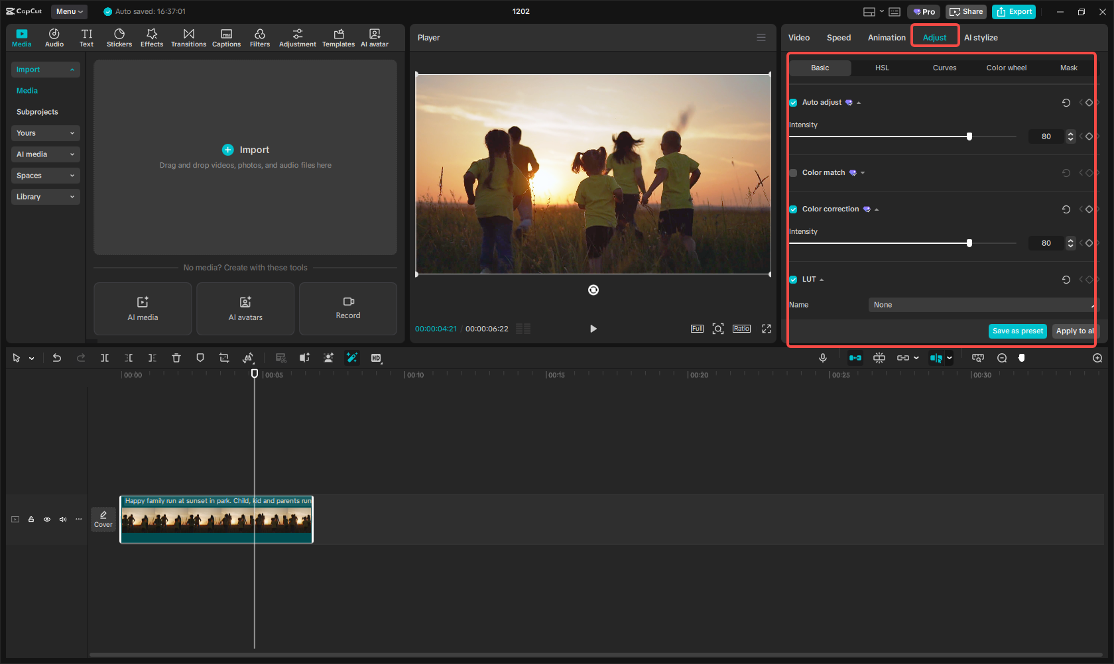Click the Voiceover microphone icon
The width and height of the screenshot is (1114, 664).
(822, 358)
